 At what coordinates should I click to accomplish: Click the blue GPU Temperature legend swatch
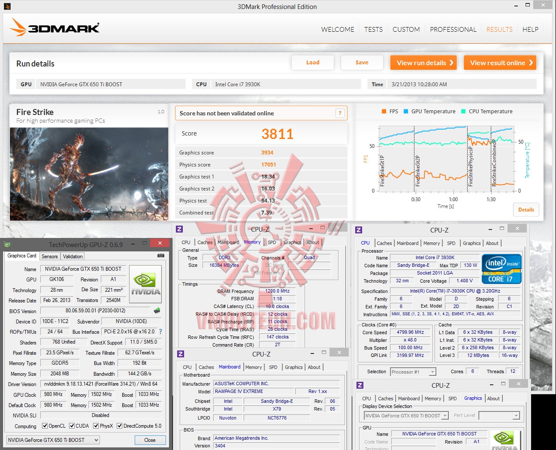(406, 112)
